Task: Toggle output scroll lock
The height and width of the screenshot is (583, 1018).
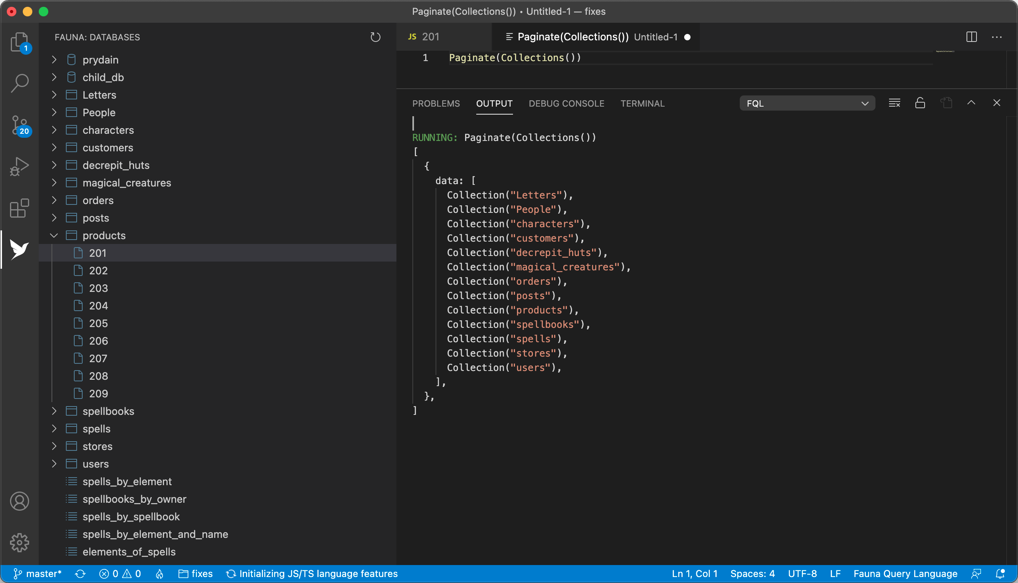Action: pyautogui.click(x=920, y=103)
